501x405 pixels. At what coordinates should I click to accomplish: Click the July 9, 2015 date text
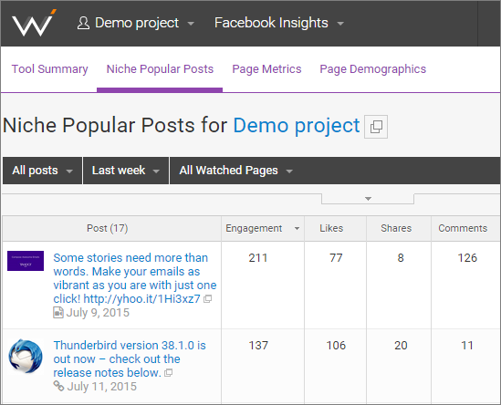(98, 312)
